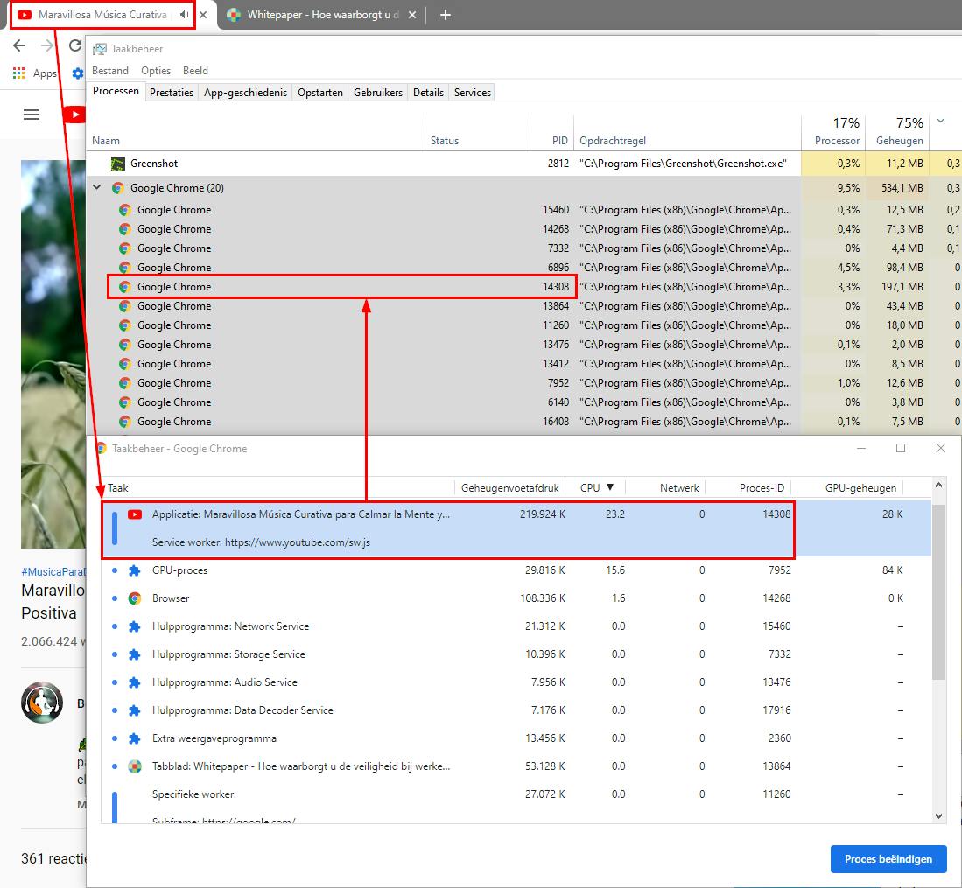
Task: Select Extra weergaveprogramma task
Action: point(516,738)
